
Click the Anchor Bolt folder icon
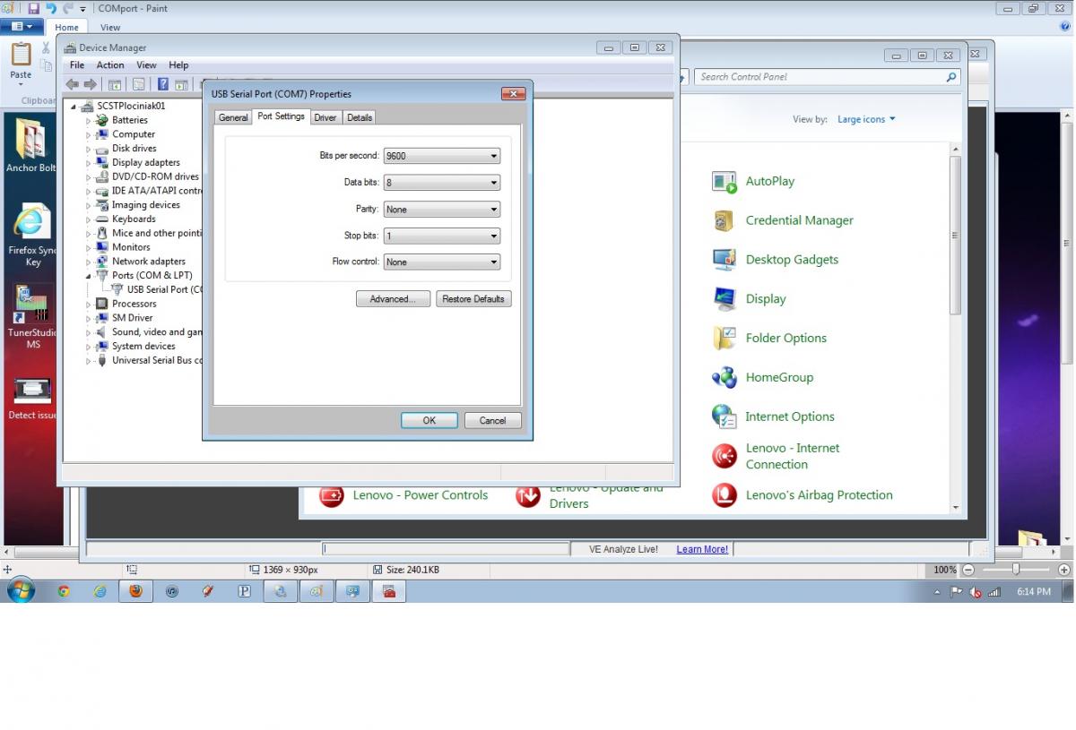[31, 139]
